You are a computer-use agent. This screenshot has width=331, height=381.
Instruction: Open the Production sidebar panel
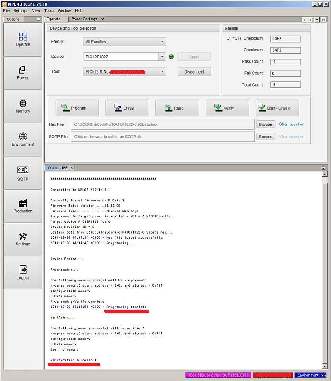point(23,206)
